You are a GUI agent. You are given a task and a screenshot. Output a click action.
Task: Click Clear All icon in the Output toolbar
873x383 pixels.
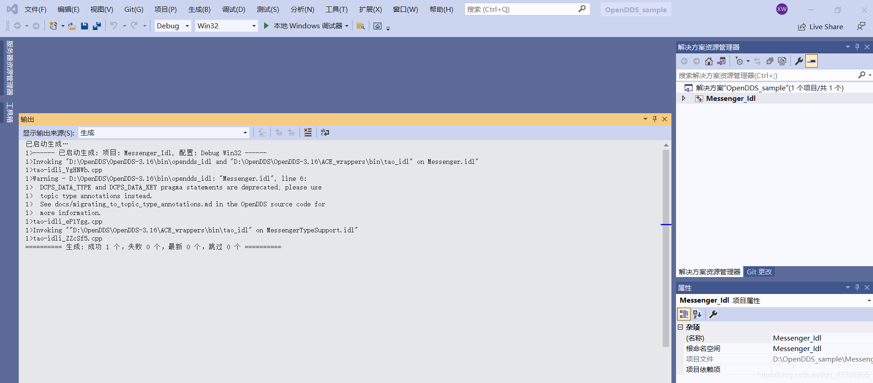pos(308,132)
